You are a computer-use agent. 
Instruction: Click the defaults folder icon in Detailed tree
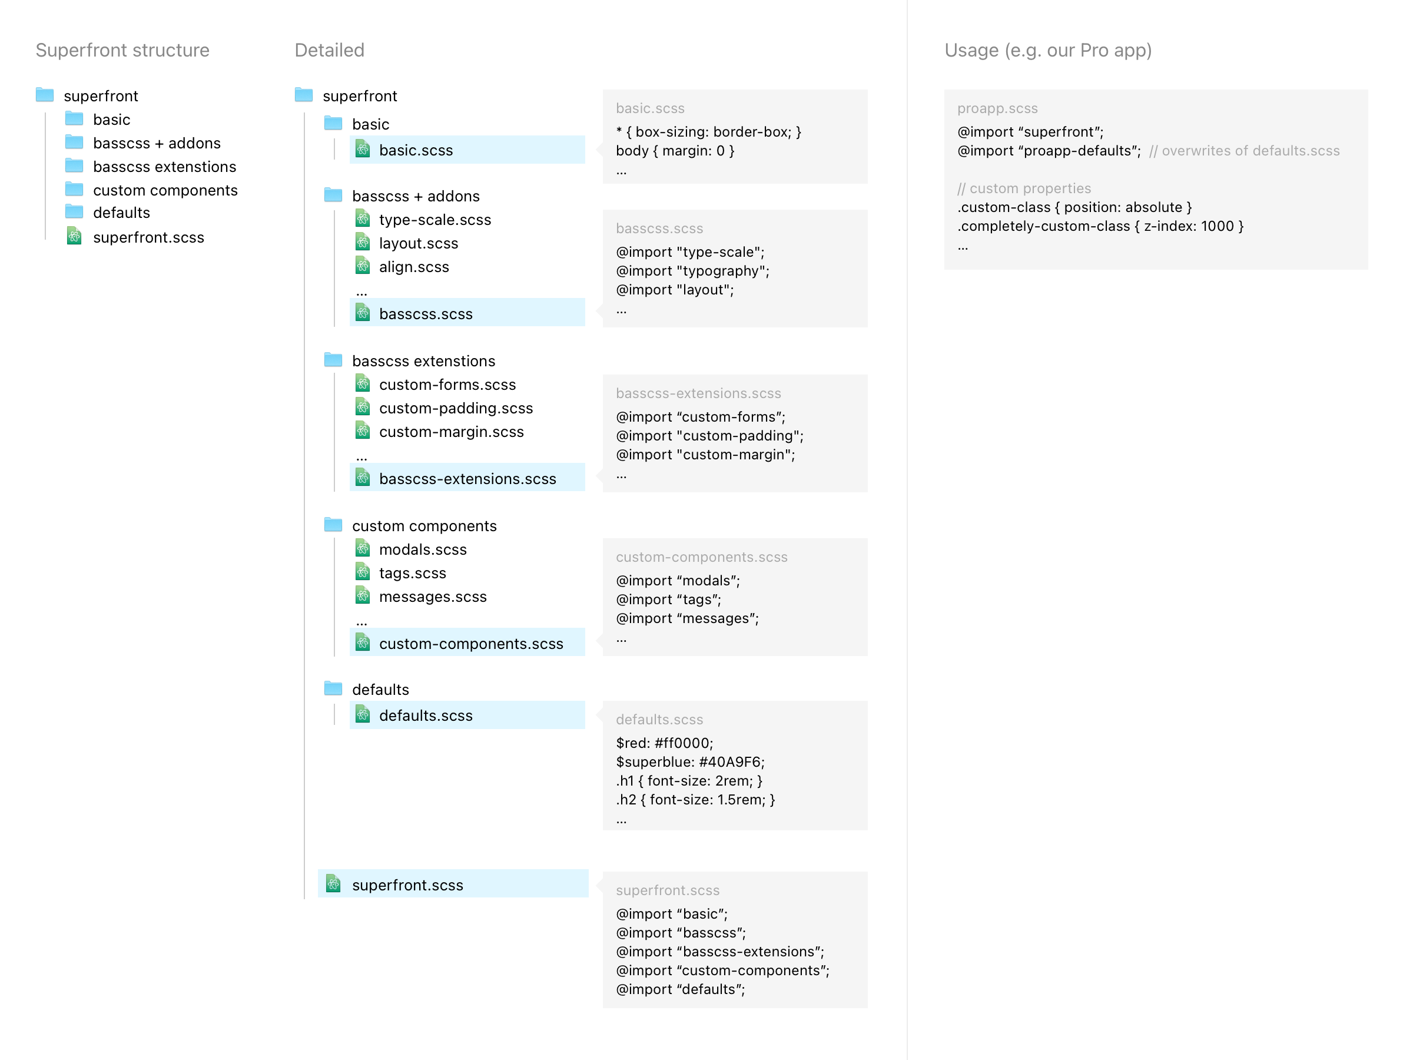tap(333, 689)
